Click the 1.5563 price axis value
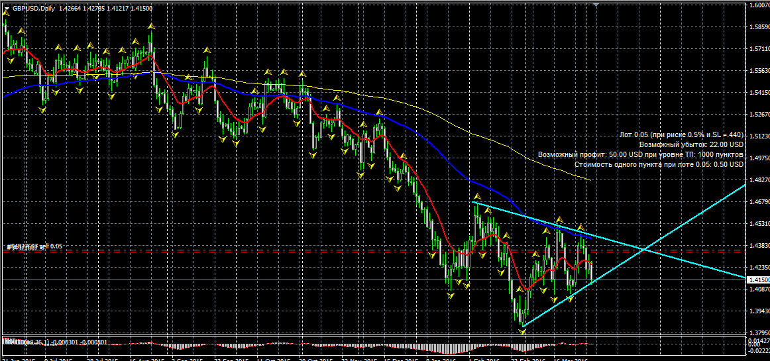 click(x=759, y=71)
